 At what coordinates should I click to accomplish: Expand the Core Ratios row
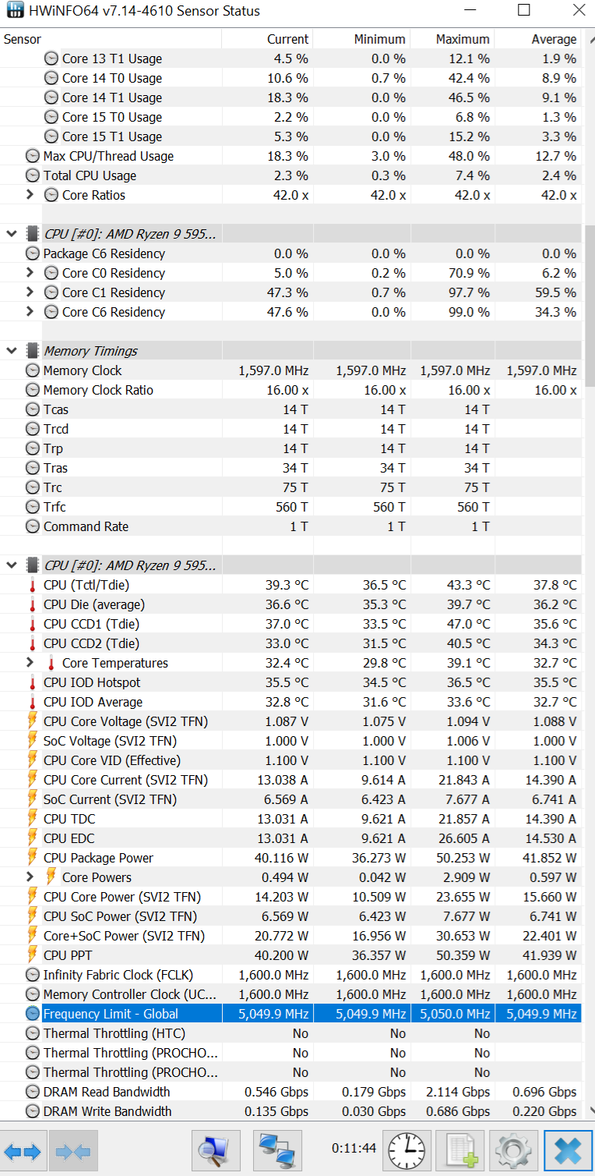coord(30,195)
